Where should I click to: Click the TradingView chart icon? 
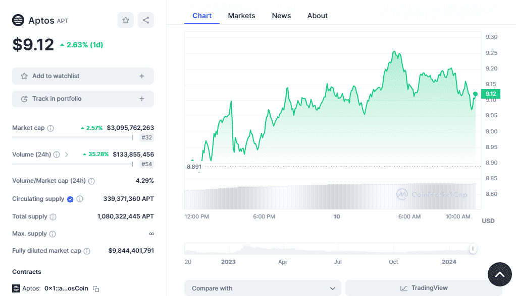tap(404, 288)
